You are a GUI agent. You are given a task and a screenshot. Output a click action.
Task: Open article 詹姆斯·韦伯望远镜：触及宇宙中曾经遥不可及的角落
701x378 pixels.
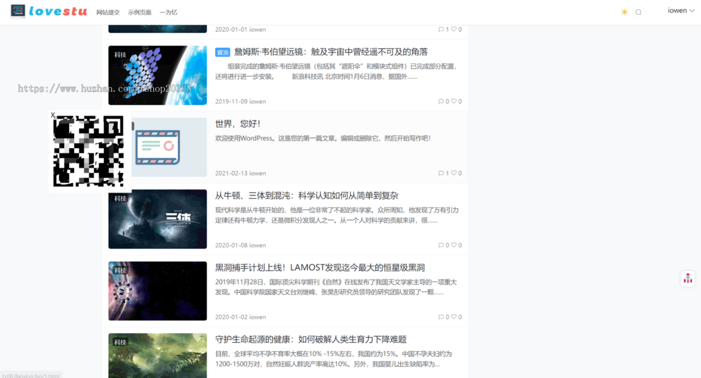coord(331,52)
